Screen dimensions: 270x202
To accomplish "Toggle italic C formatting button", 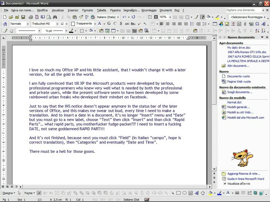I will (x=115, y=24).
